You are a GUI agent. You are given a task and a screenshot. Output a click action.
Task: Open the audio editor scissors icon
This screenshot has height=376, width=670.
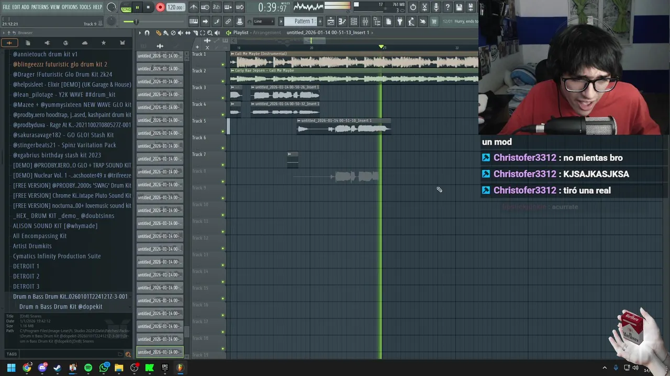coord(425,7)
